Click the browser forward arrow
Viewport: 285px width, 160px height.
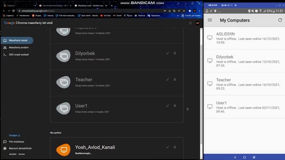coord(9,11)
